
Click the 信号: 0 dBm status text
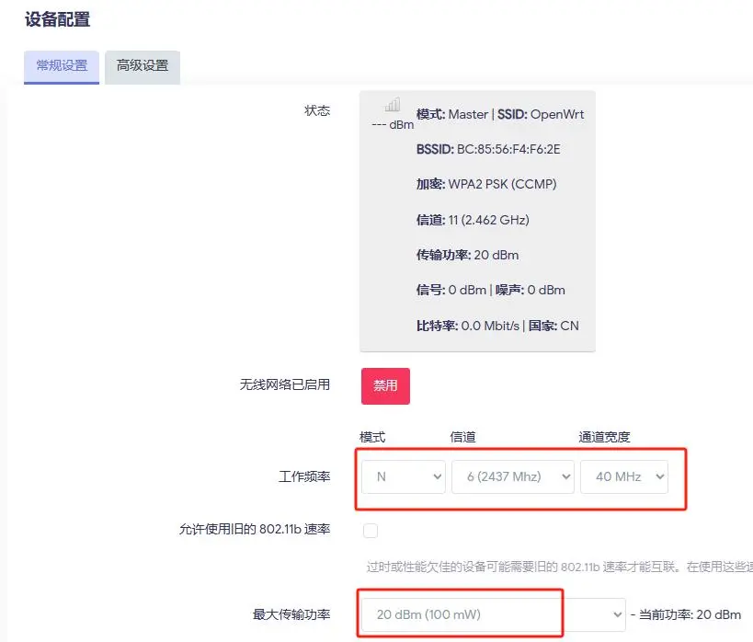451,290
